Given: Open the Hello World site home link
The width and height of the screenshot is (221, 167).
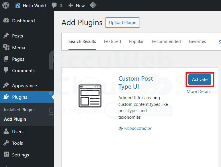Looking at the screenshot, I should coord(30,5).
